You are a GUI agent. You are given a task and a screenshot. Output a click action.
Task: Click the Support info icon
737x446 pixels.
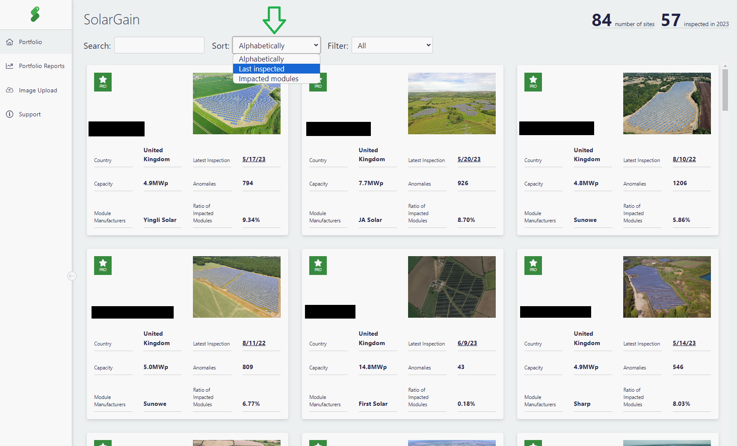[x=9, y=114]
